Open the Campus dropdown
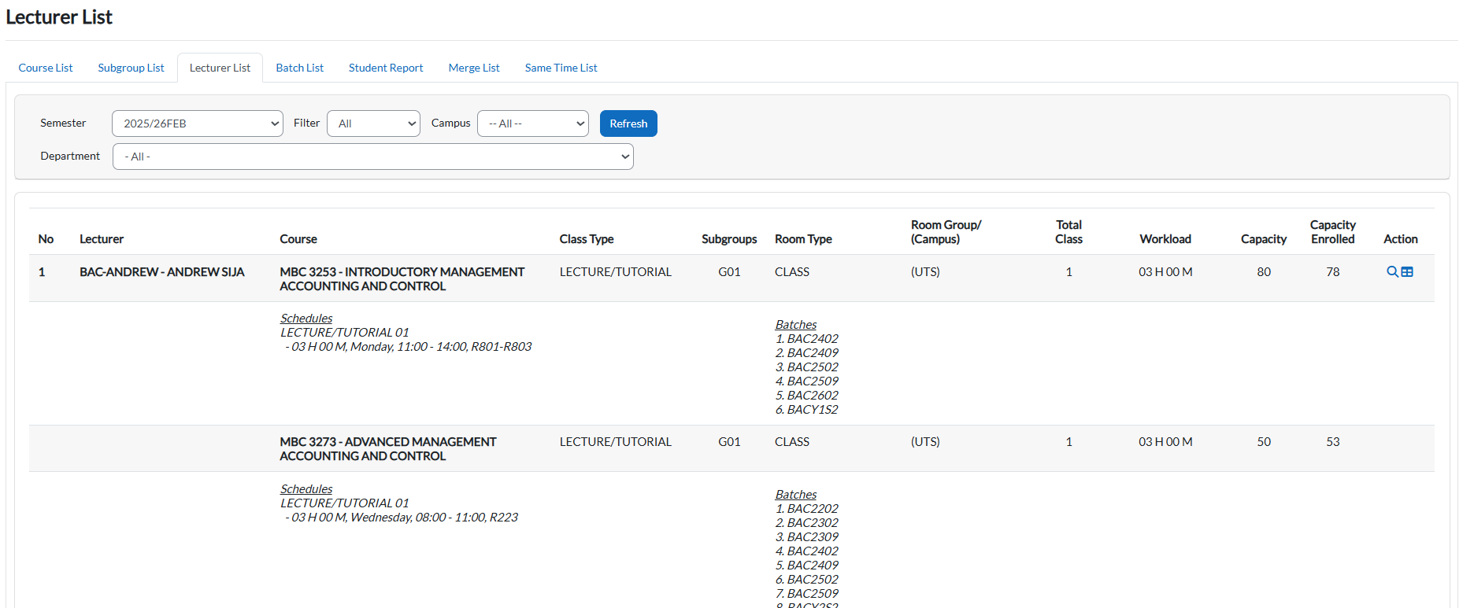The height and width of the screenshot is (608, 1463). click(x=532, y=123)
